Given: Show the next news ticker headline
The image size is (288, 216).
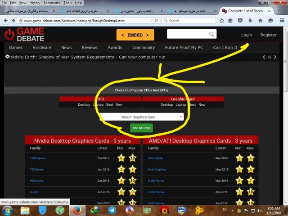Looking at the screenshot, I should click(x=275, y=57).
